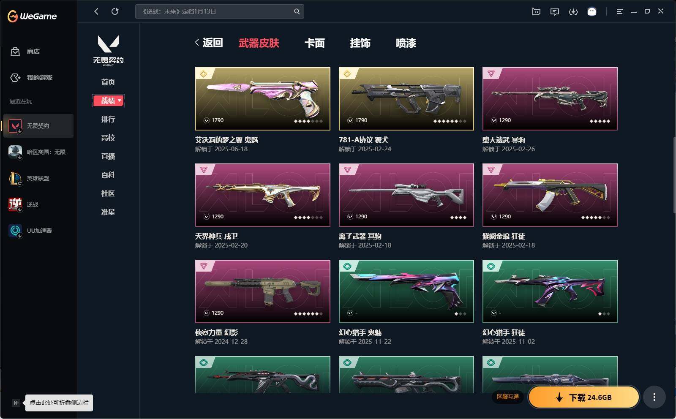This screenshot has width=676, height=419.
Task: Select the 英雄联盟 game icon
Action: pyautogui.click(x=15, y=178)
